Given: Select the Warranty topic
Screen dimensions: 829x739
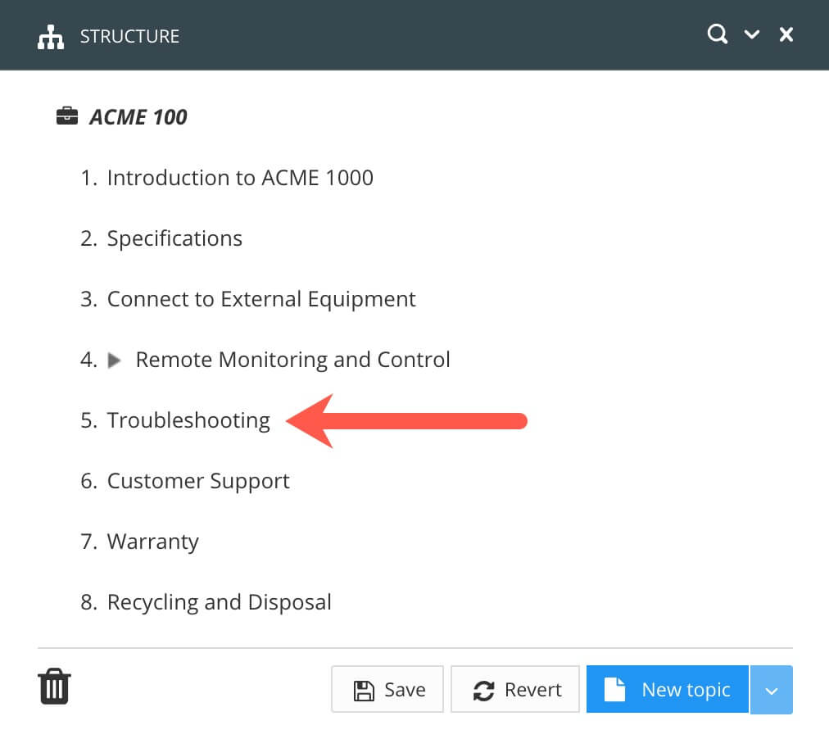Looking at the screenshot, I should pos(153,542).
